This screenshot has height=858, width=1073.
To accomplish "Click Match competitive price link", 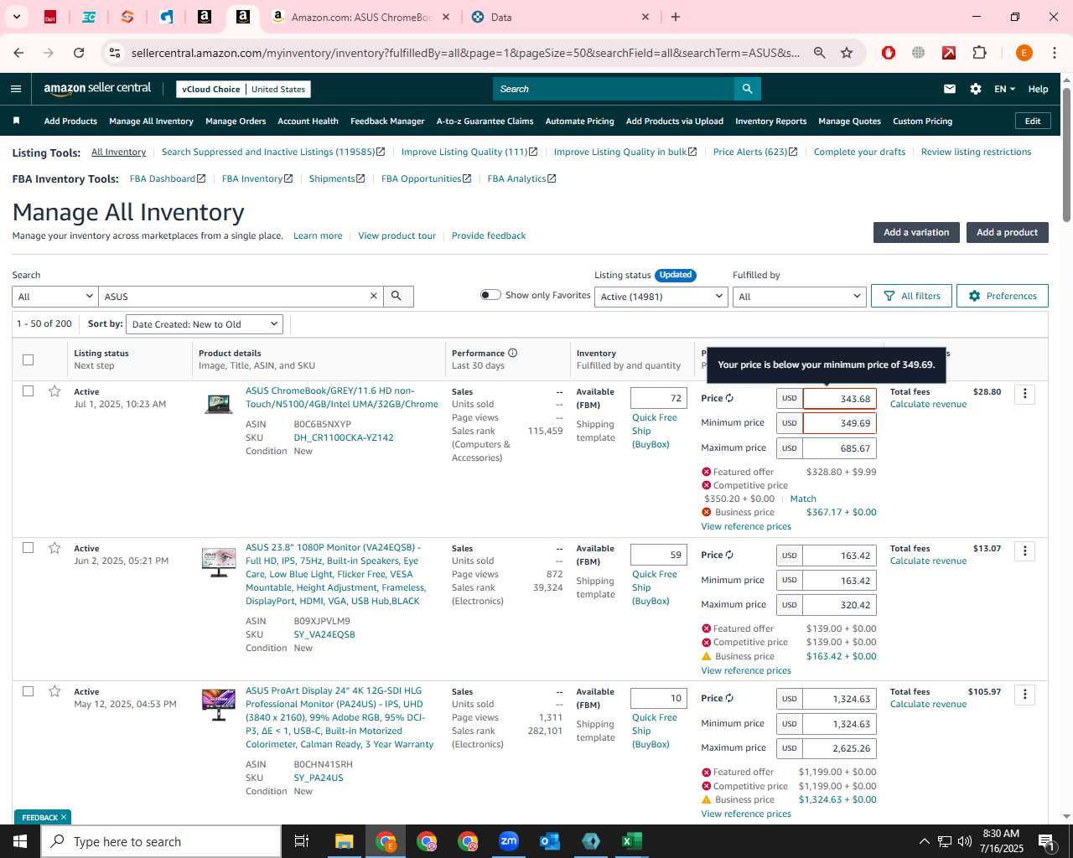I will 803,499.
